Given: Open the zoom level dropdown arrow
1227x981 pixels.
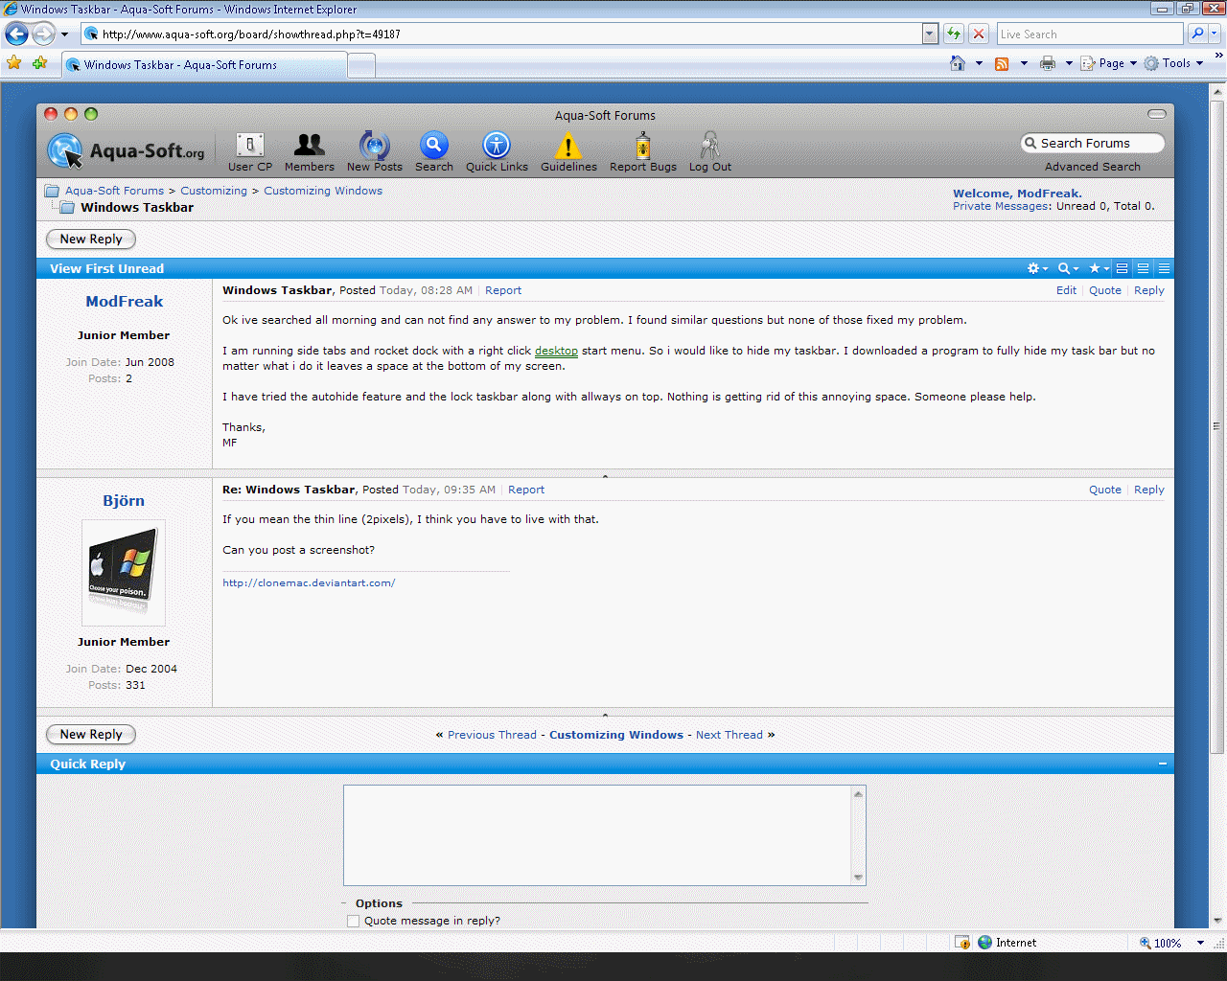Looking at the screenshot, I should pos(1200,943).
